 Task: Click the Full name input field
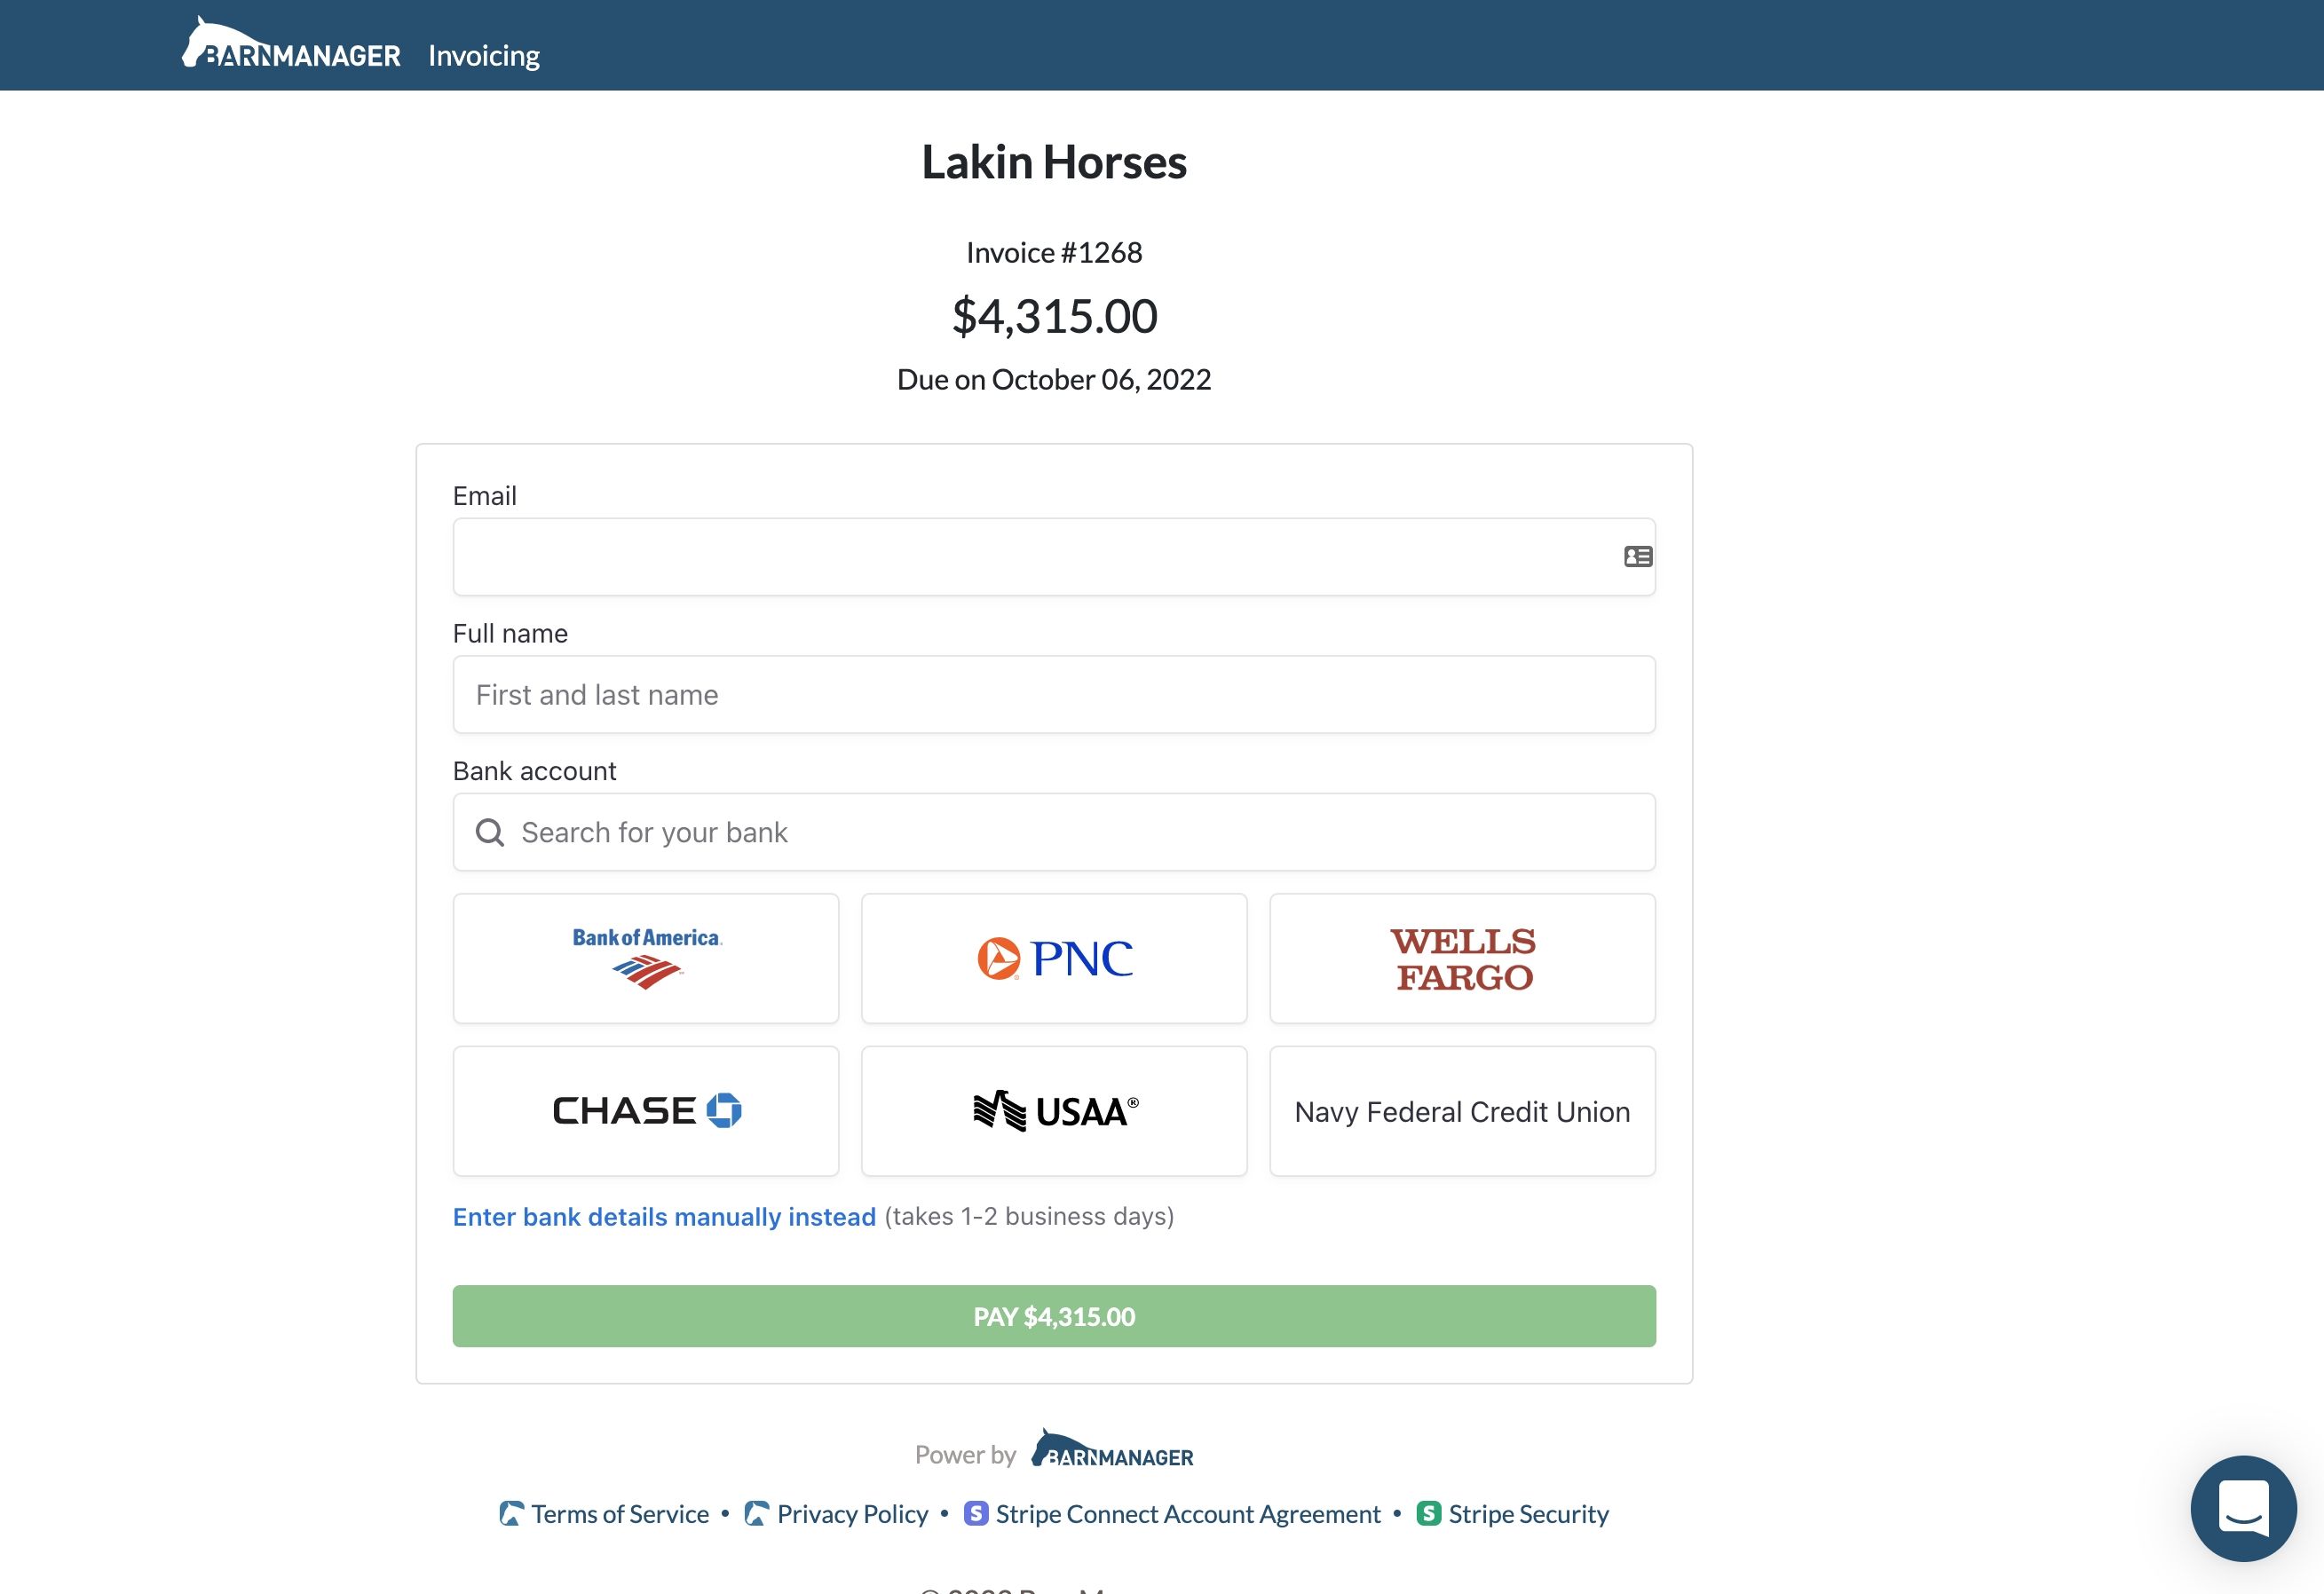pos(1054,694)
